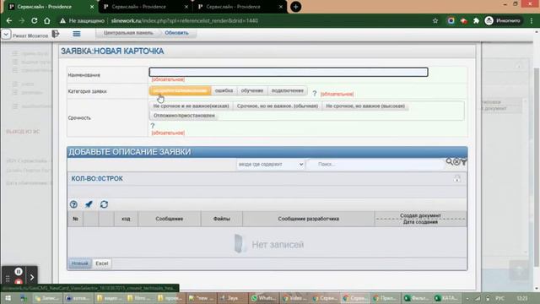Click the red stop button in recorder overlay
540x304 pixels.
tap(19, 282)
